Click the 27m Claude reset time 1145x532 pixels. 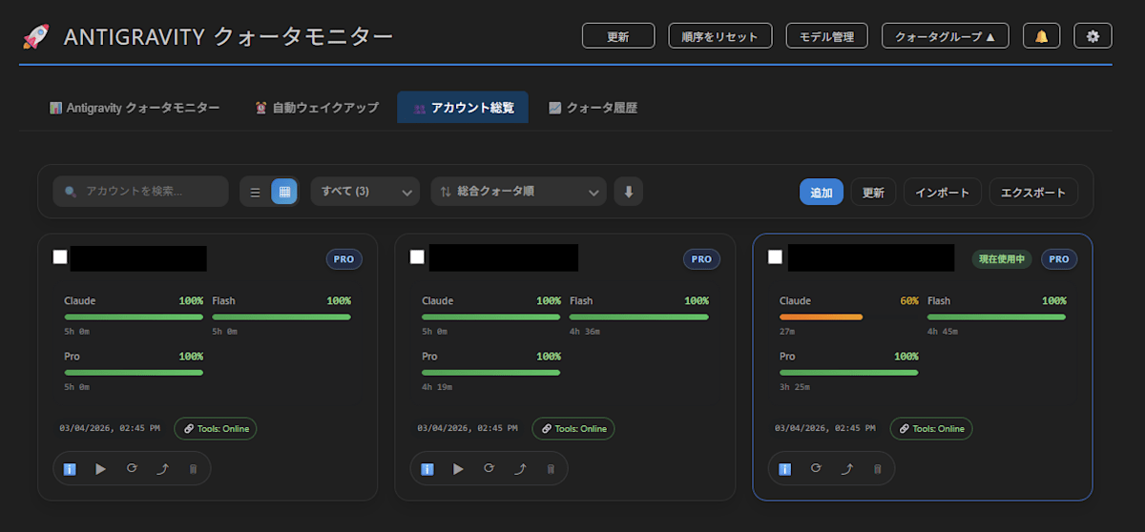point(787,332)
